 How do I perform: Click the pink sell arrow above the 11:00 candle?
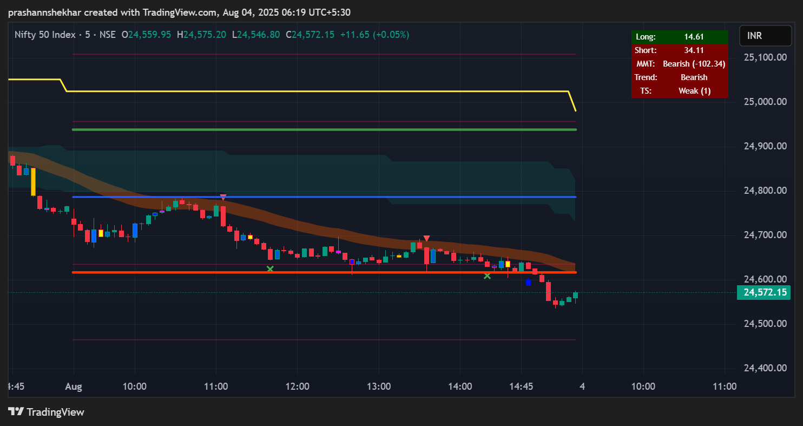click(x=223, y=197)
